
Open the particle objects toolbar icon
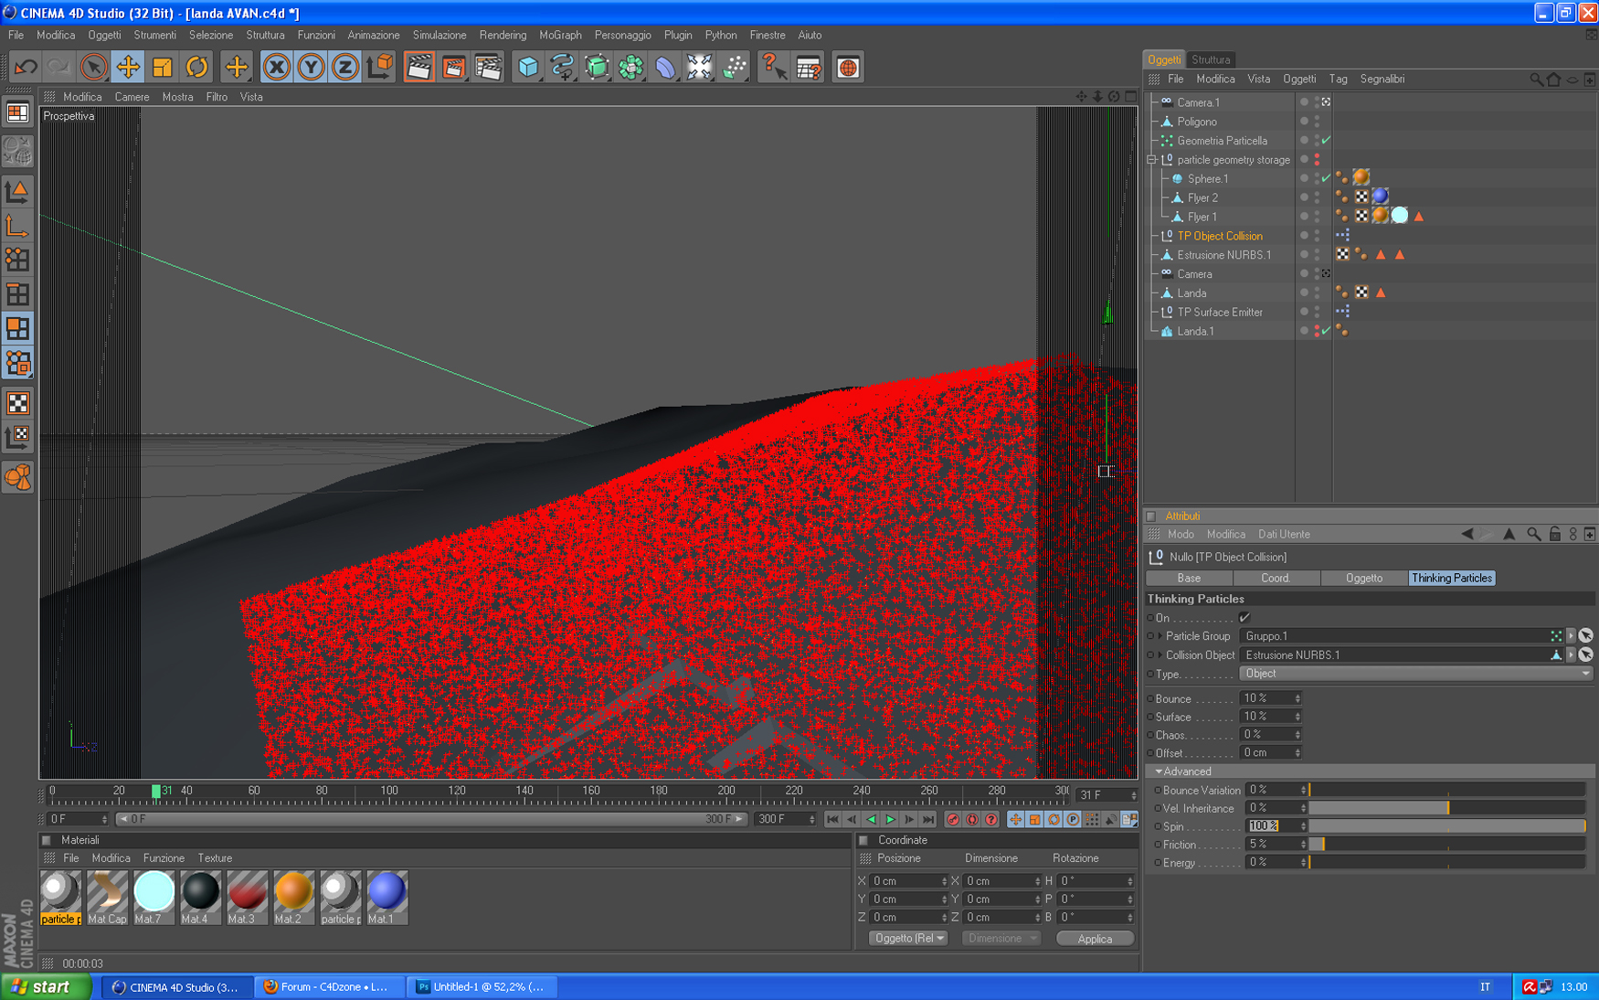(x=735, y=67)
